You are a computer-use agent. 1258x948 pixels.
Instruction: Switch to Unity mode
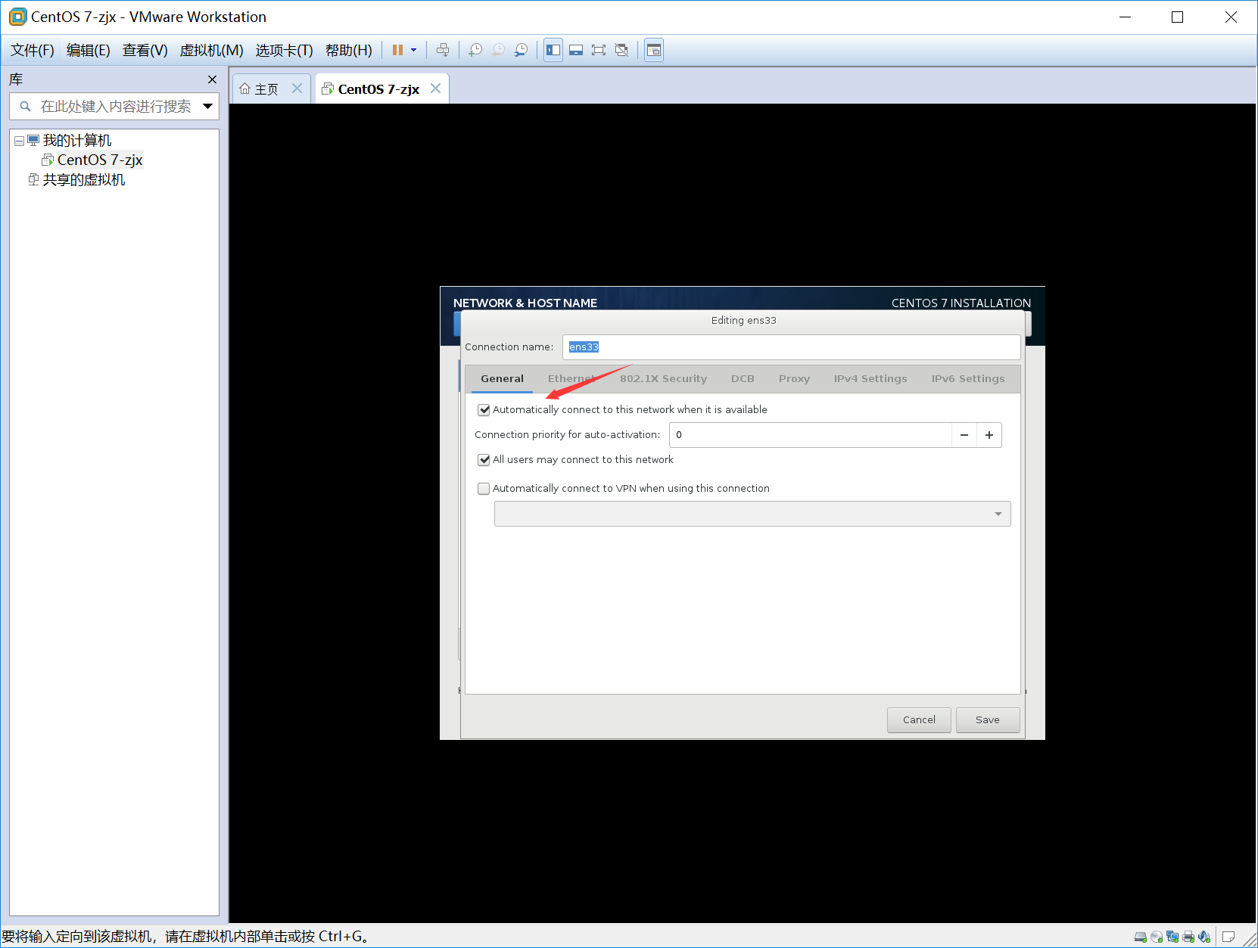pyautogui.click(x=621, y=50)
